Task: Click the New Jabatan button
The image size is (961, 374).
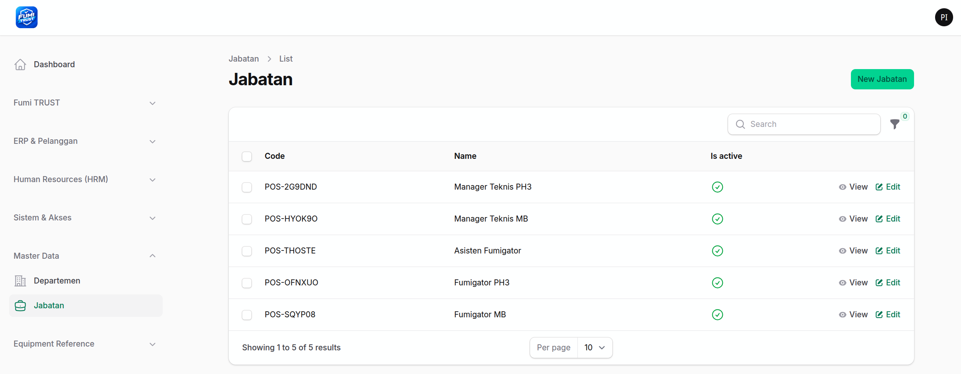Action: point(882,79)
